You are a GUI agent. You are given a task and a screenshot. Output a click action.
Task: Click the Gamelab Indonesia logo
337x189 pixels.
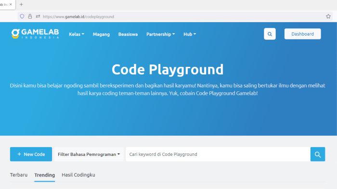coord(35,34)
